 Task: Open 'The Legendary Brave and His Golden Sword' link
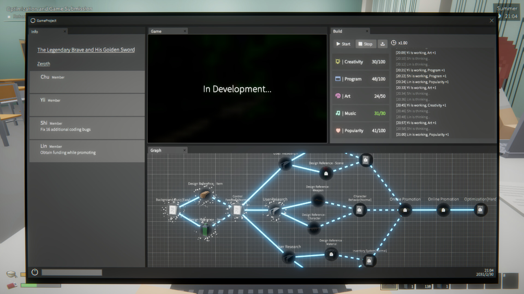pos(86,50)
